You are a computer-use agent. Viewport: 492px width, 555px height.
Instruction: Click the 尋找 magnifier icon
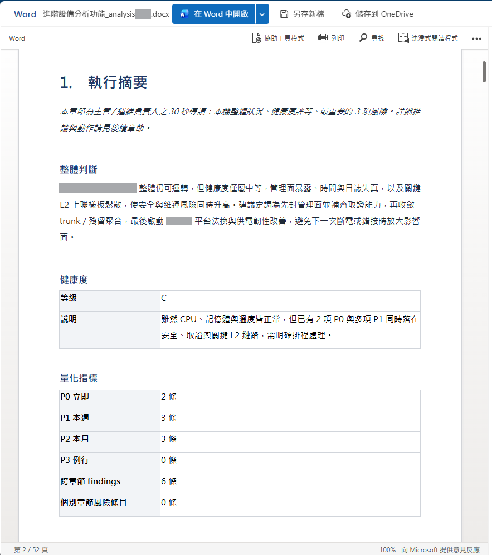(363, 38)
